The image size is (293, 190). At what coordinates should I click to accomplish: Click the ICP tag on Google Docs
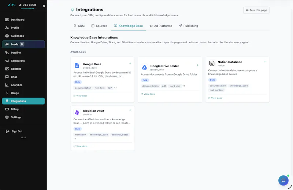pos(110,88)
